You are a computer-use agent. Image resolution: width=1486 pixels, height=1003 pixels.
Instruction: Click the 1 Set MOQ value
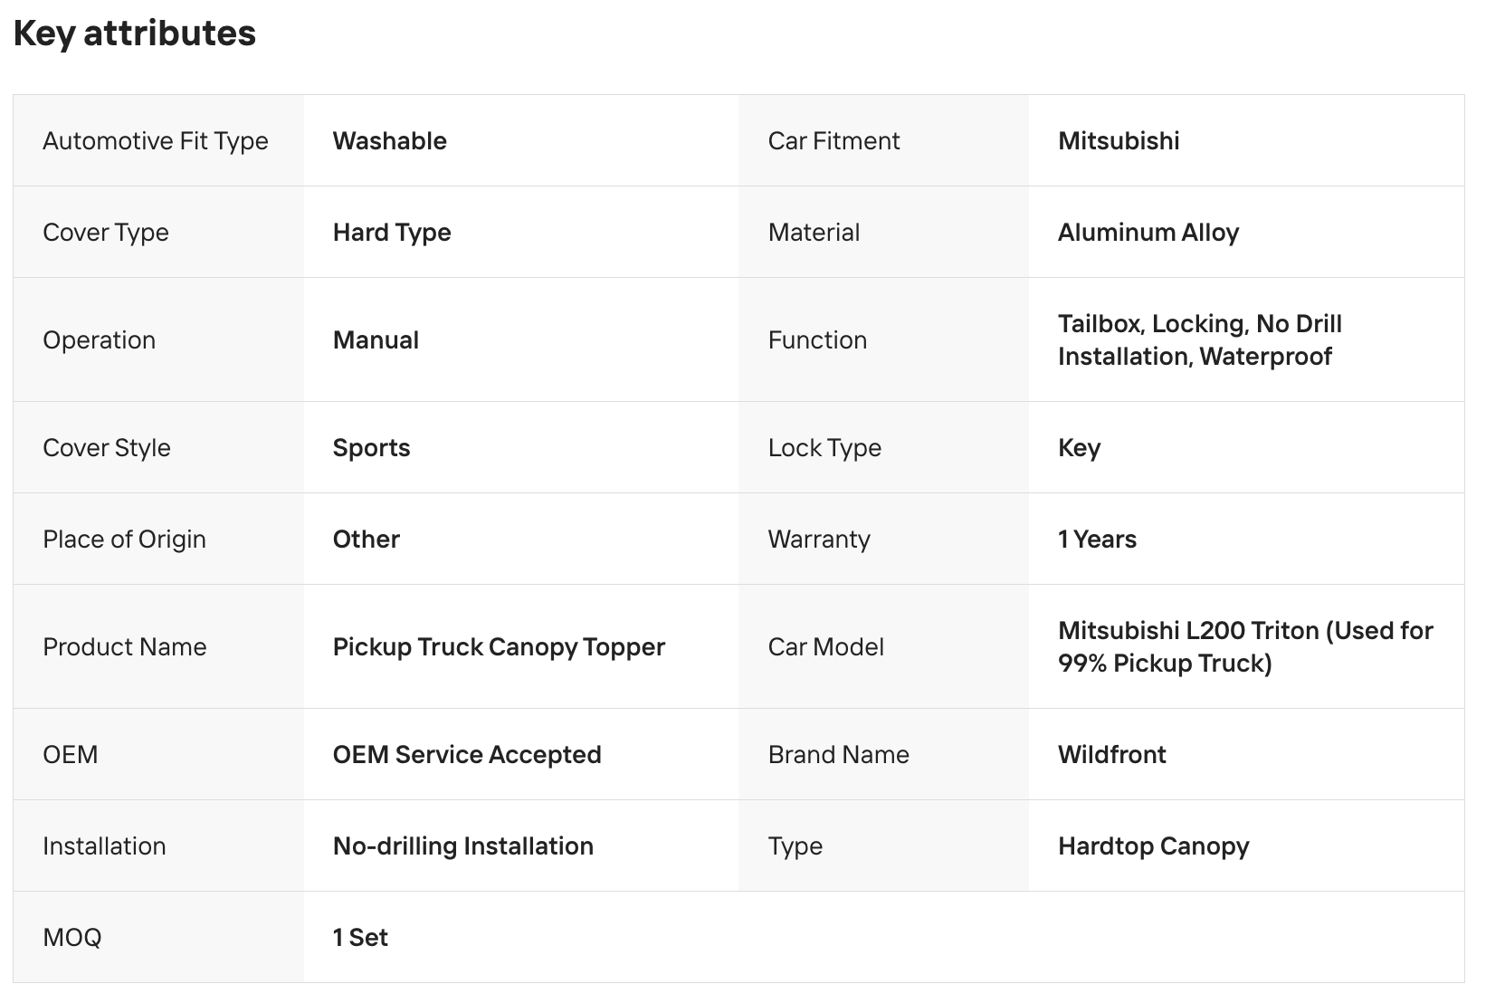click(x=359, y=938)
